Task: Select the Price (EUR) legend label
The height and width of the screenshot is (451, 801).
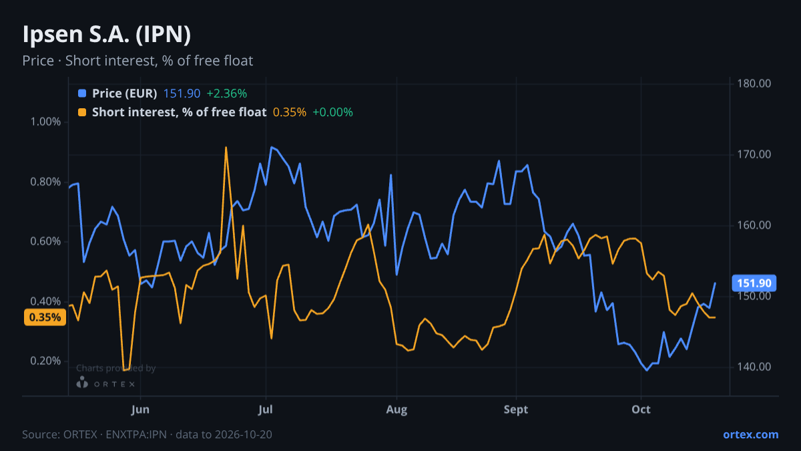Action: pyautogui.click(x=125, y=94)
